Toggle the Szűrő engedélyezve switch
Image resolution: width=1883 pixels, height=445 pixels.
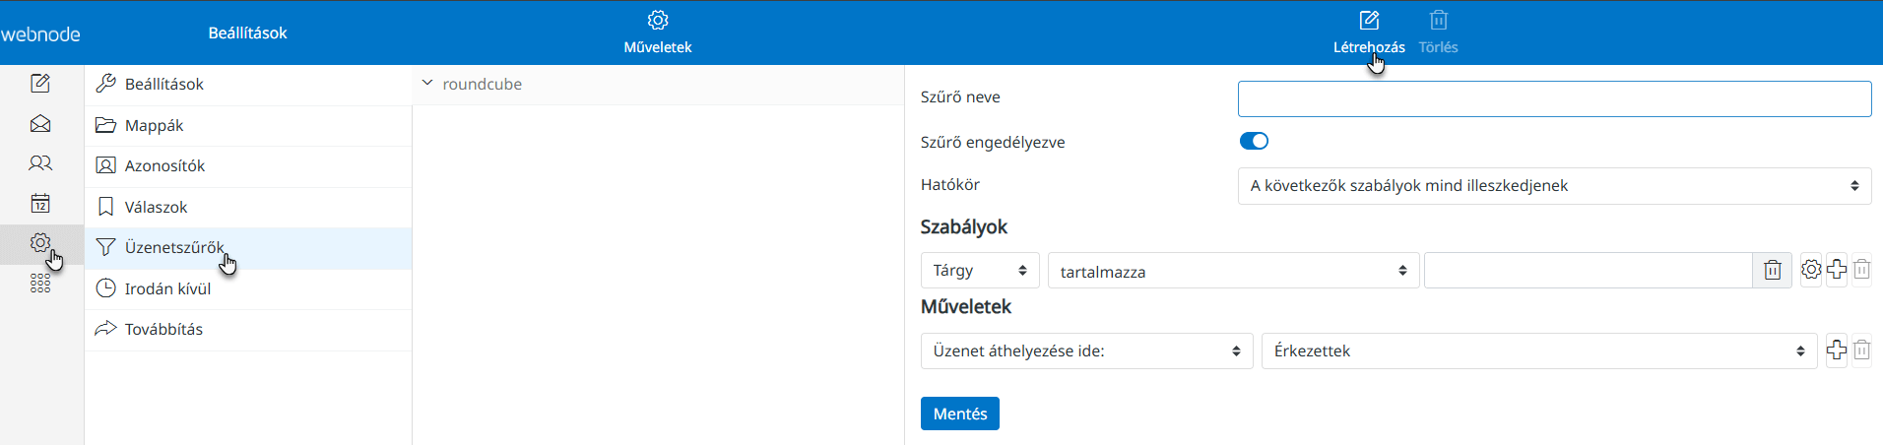(x=1254, y=141)
